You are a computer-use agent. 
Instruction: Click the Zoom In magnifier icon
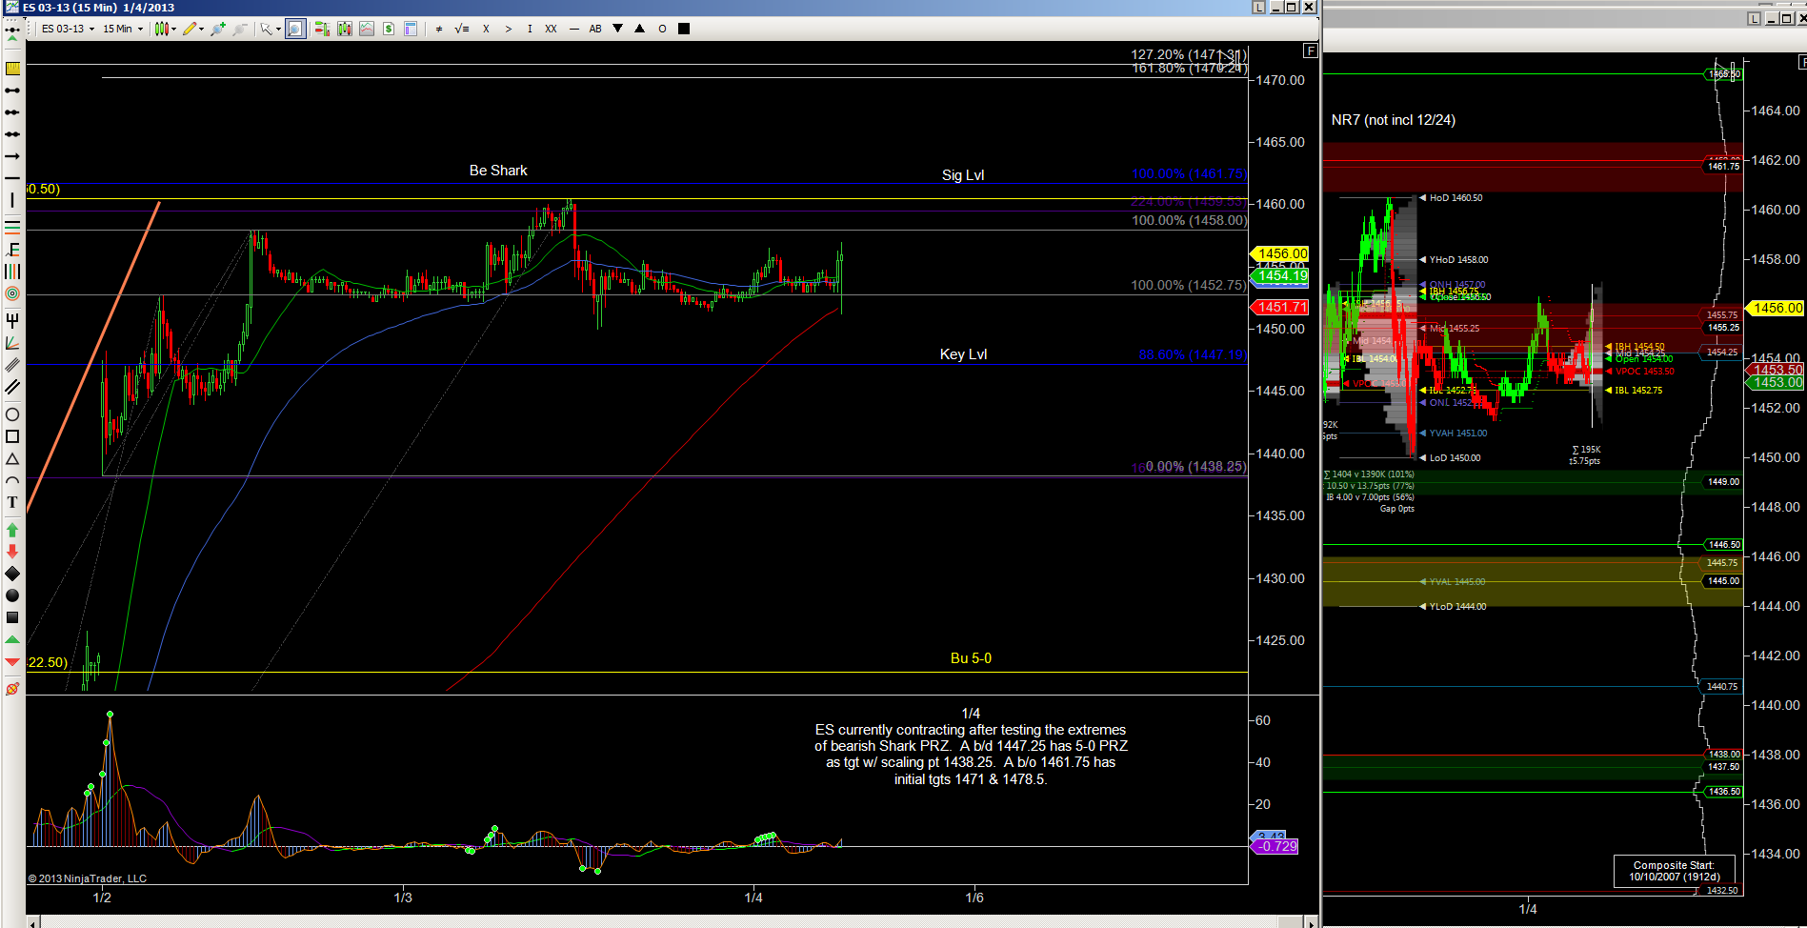(218, 29)
